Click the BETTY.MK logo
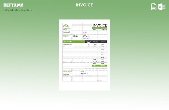The width and height of the screenshot is (169, 110). click(x=13, y=5)
